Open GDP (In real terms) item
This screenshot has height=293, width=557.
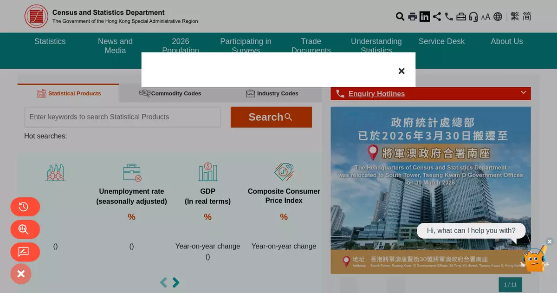(x=207, y=196)
